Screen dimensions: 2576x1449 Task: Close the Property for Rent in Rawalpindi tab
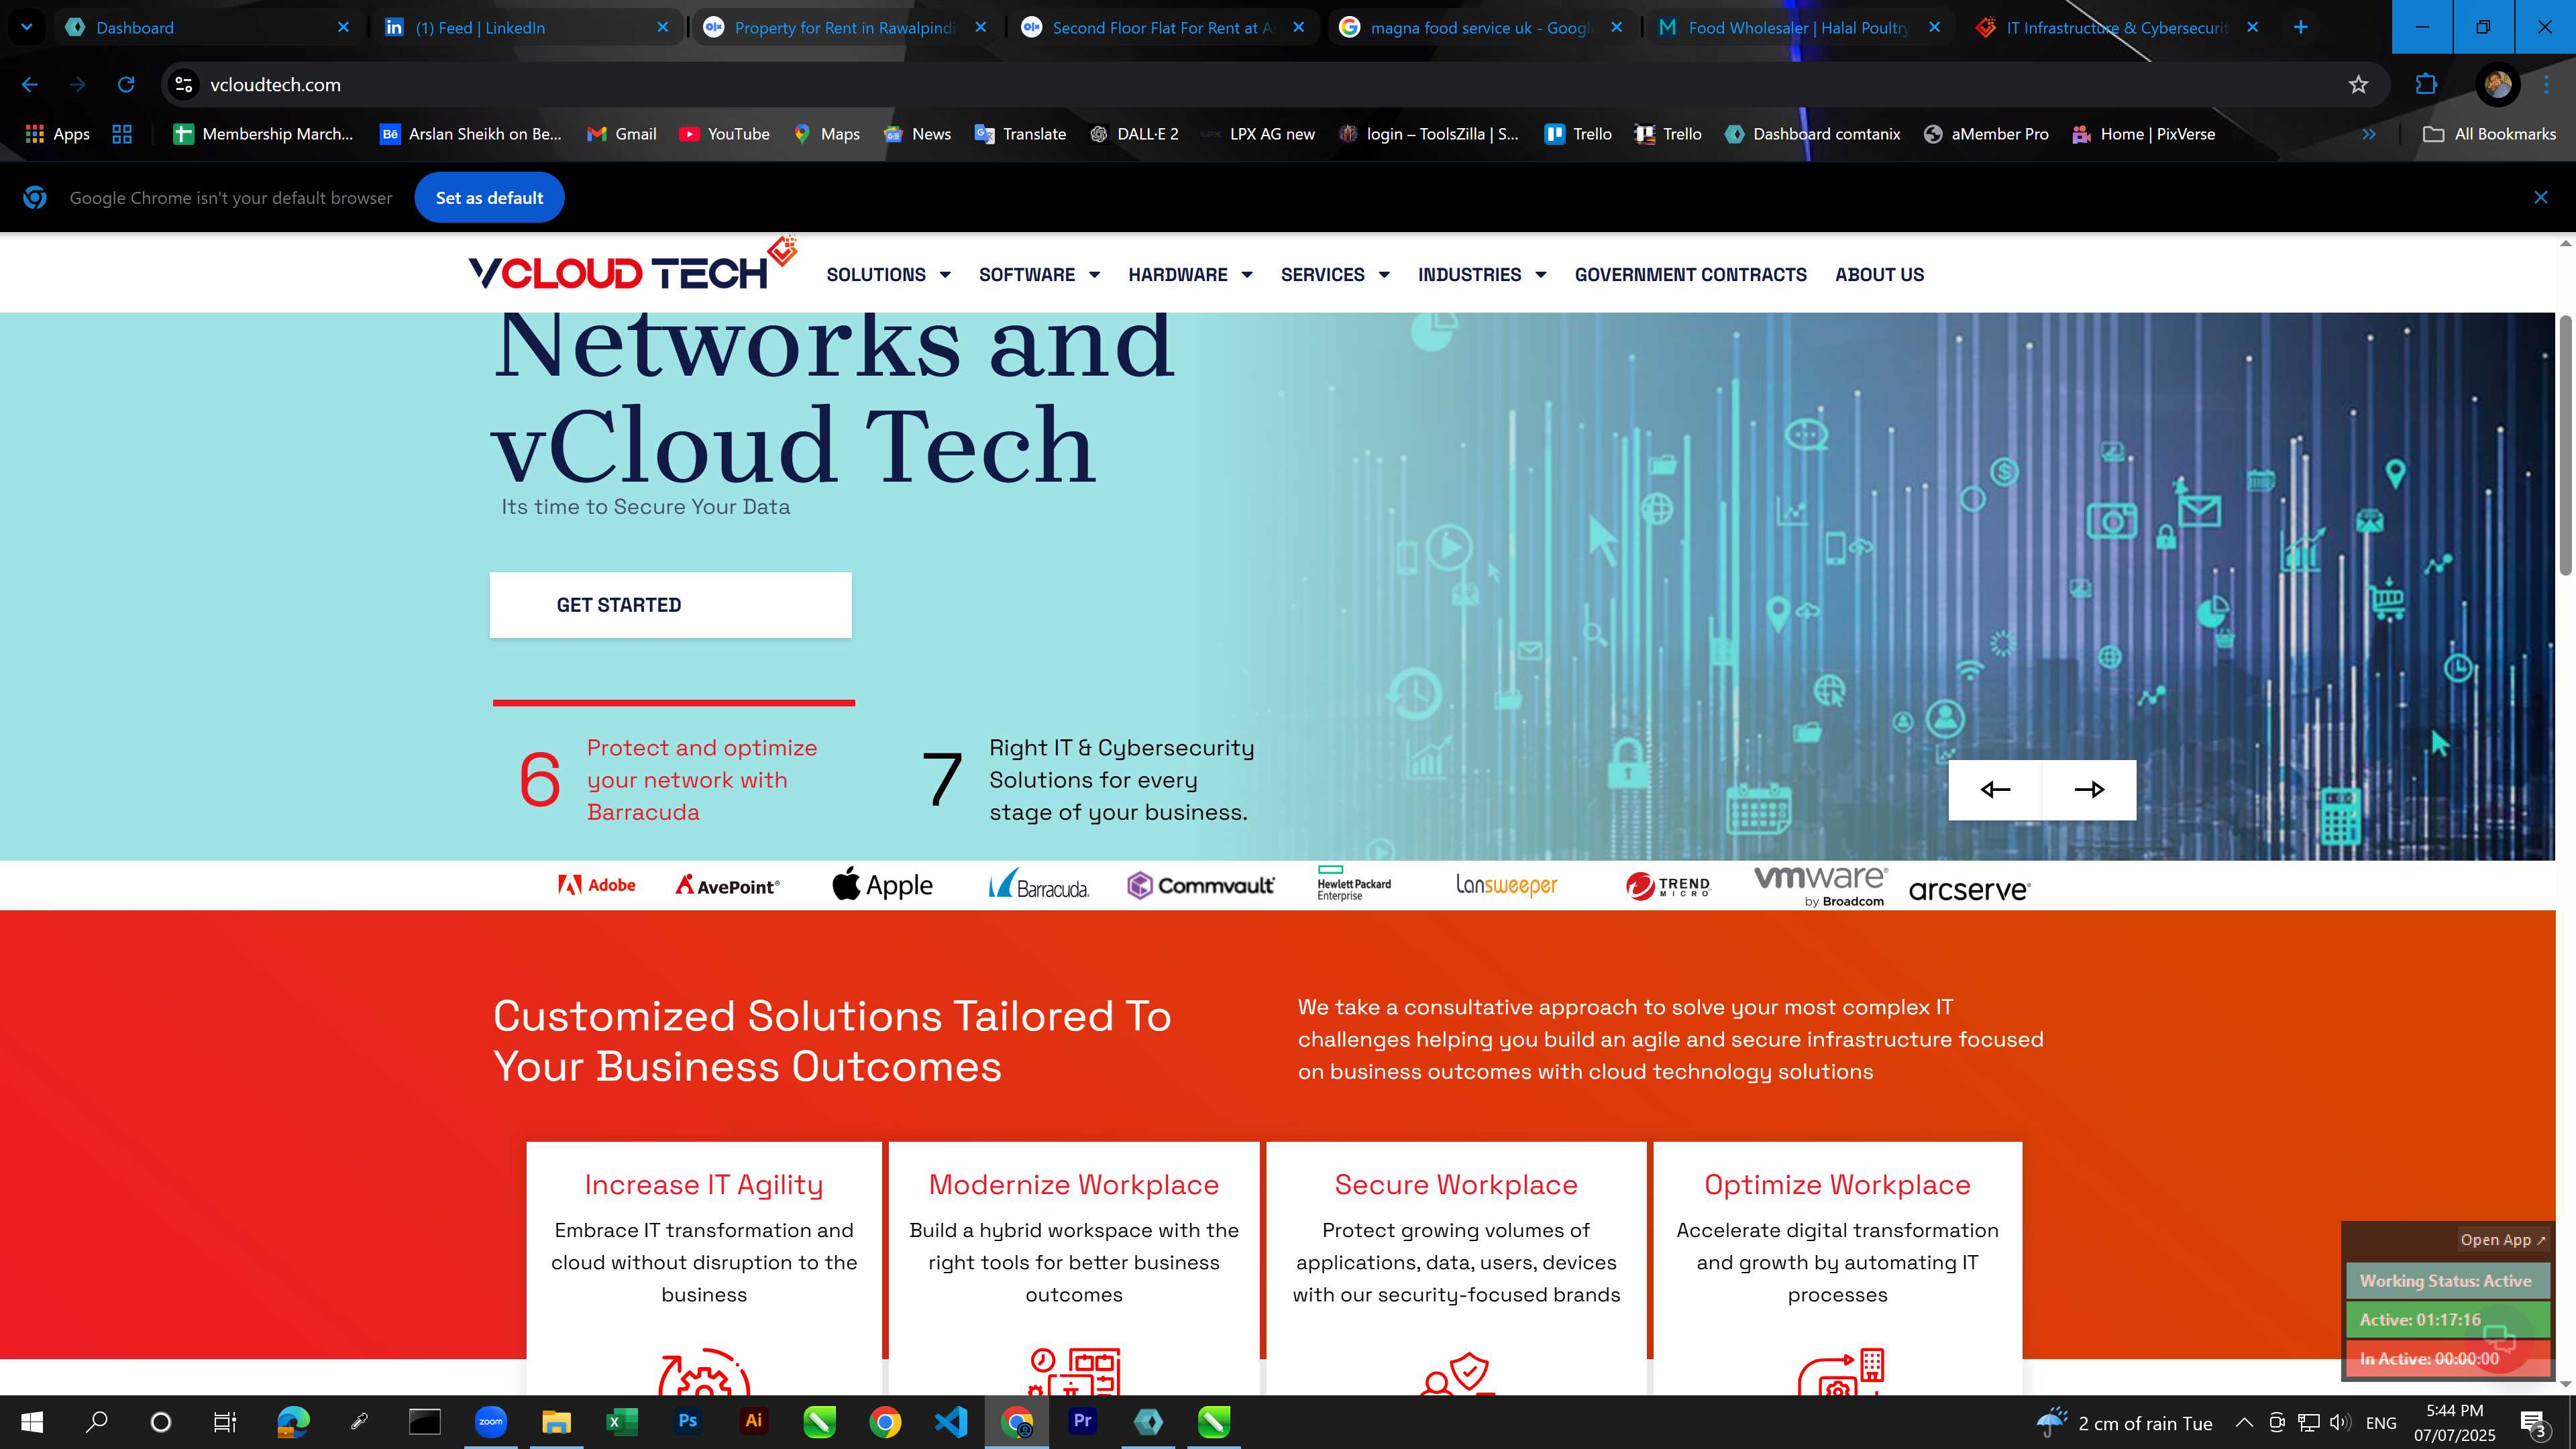coord(980,27)
